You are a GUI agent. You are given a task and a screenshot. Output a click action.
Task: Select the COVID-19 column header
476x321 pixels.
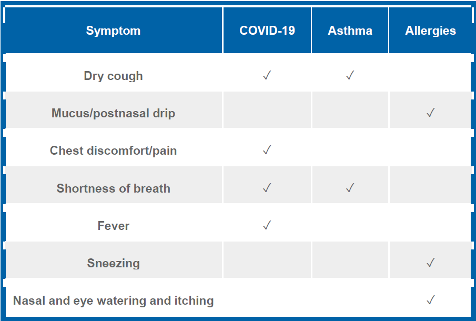tap(267, 31)
